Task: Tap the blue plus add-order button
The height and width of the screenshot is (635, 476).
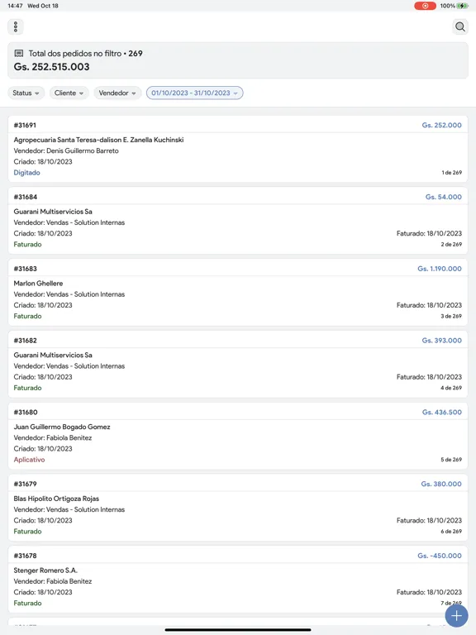Action: [x=456, y=615]
